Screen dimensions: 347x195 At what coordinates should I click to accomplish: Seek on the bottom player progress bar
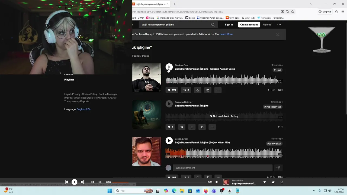[x=159, y=182]
